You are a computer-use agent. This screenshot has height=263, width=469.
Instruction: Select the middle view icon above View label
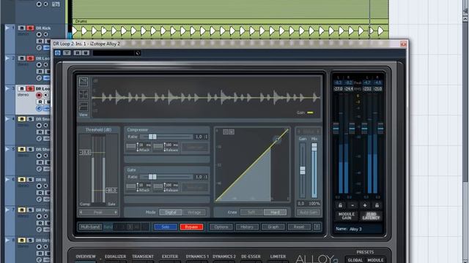pos(84,94)
